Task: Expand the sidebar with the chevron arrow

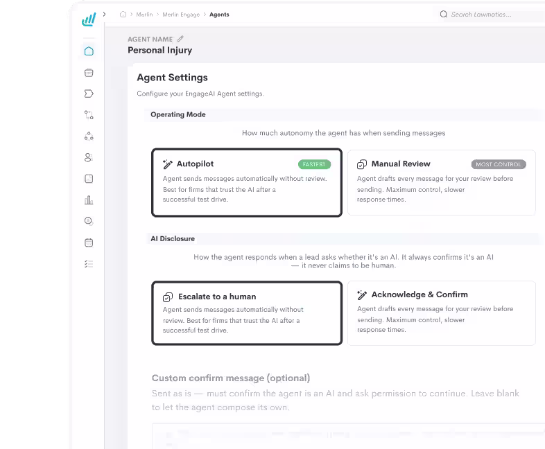Action: (104, 15)
